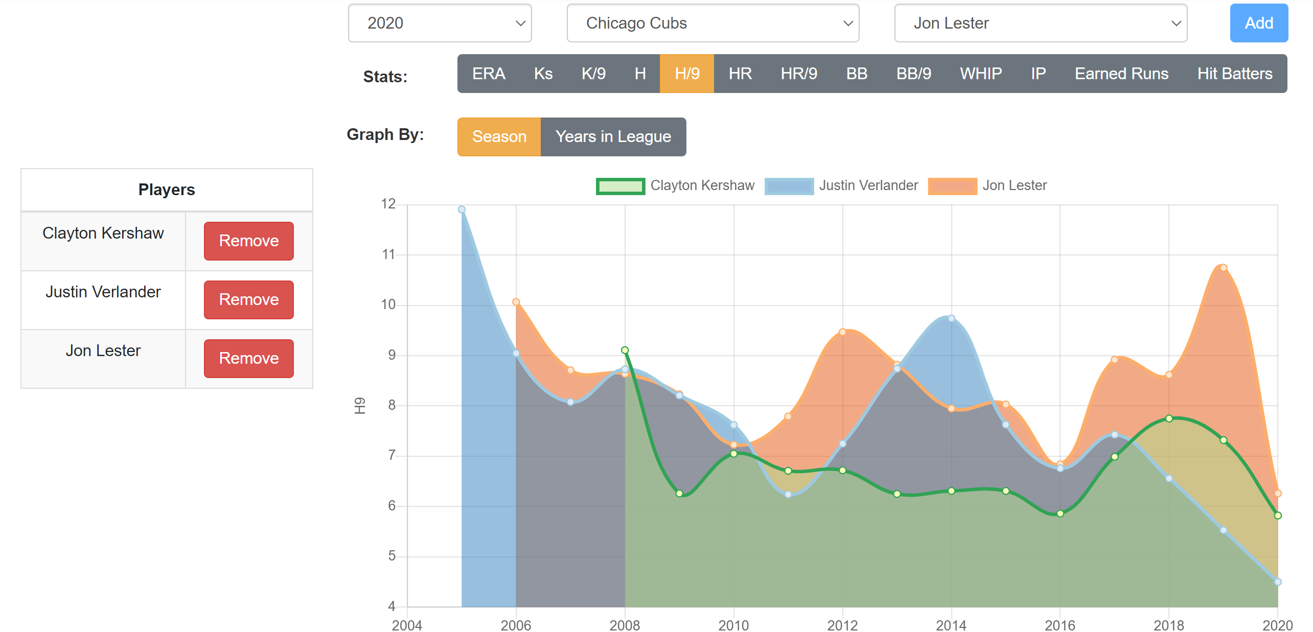Click Lester's 2006 data point
This screenshot has width=1313, height=632.
coord(516,302)
